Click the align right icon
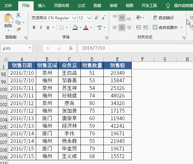193x164 pixels. (x=129, y=27)
